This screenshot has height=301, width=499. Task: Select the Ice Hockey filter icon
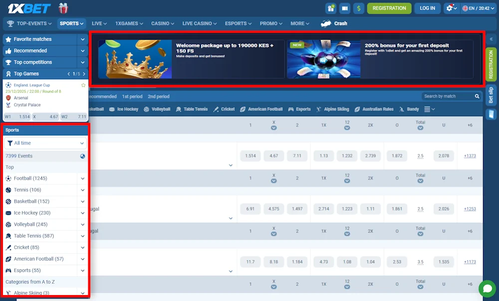(x=112, y=109)
